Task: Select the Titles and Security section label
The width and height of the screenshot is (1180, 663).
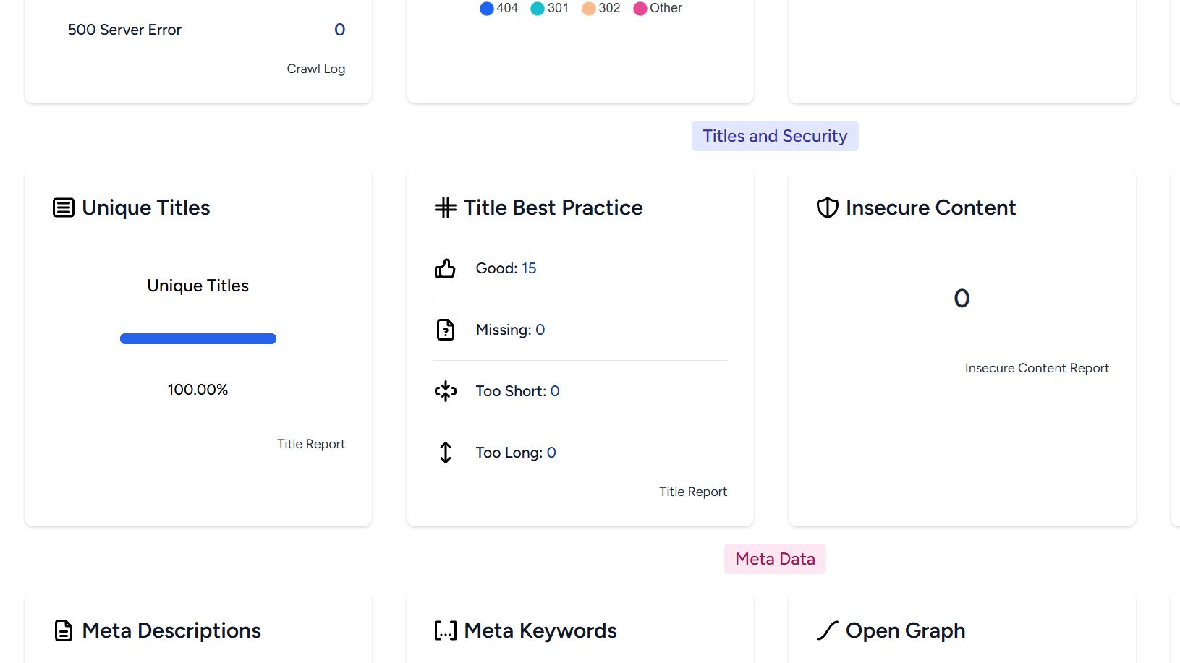Action: tap(775, 136)
